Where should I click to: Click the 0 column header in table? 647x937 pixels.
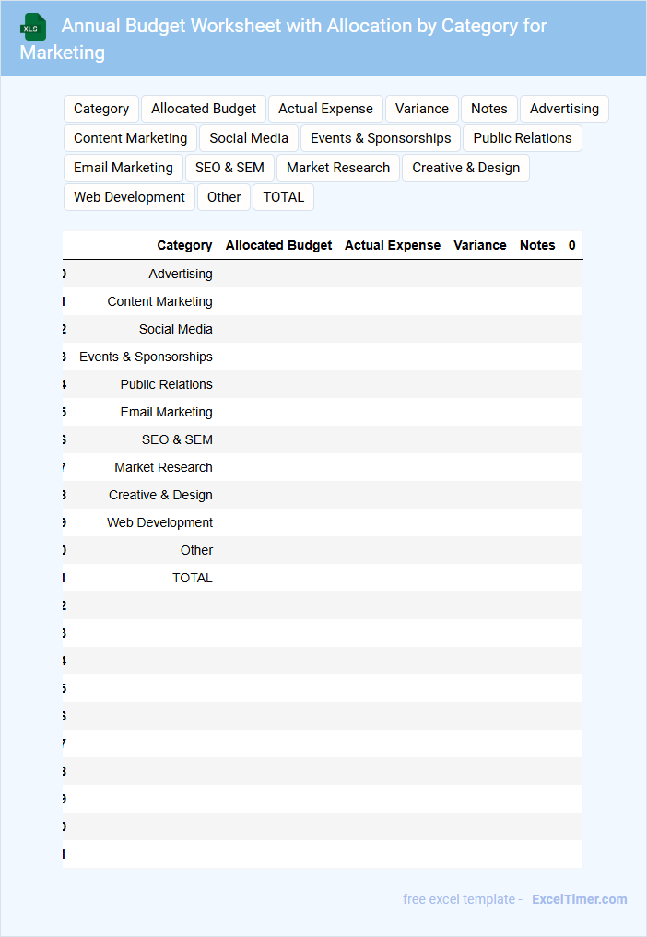(571, 246)
